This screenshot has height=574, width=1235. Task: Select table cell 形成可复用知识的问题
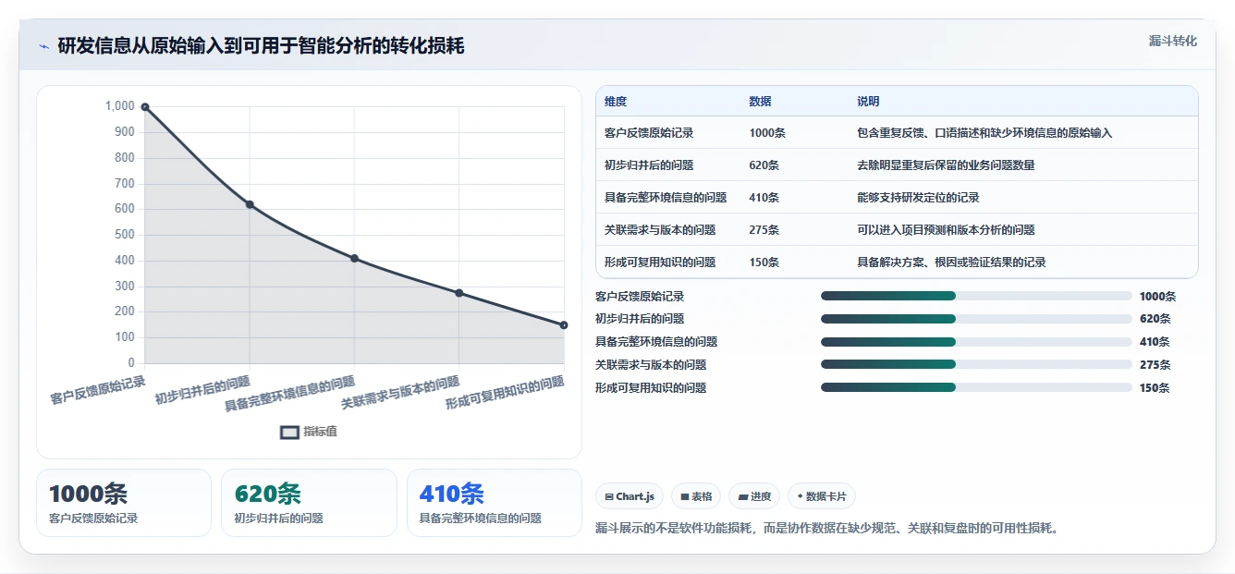click(x=660, y=263)
